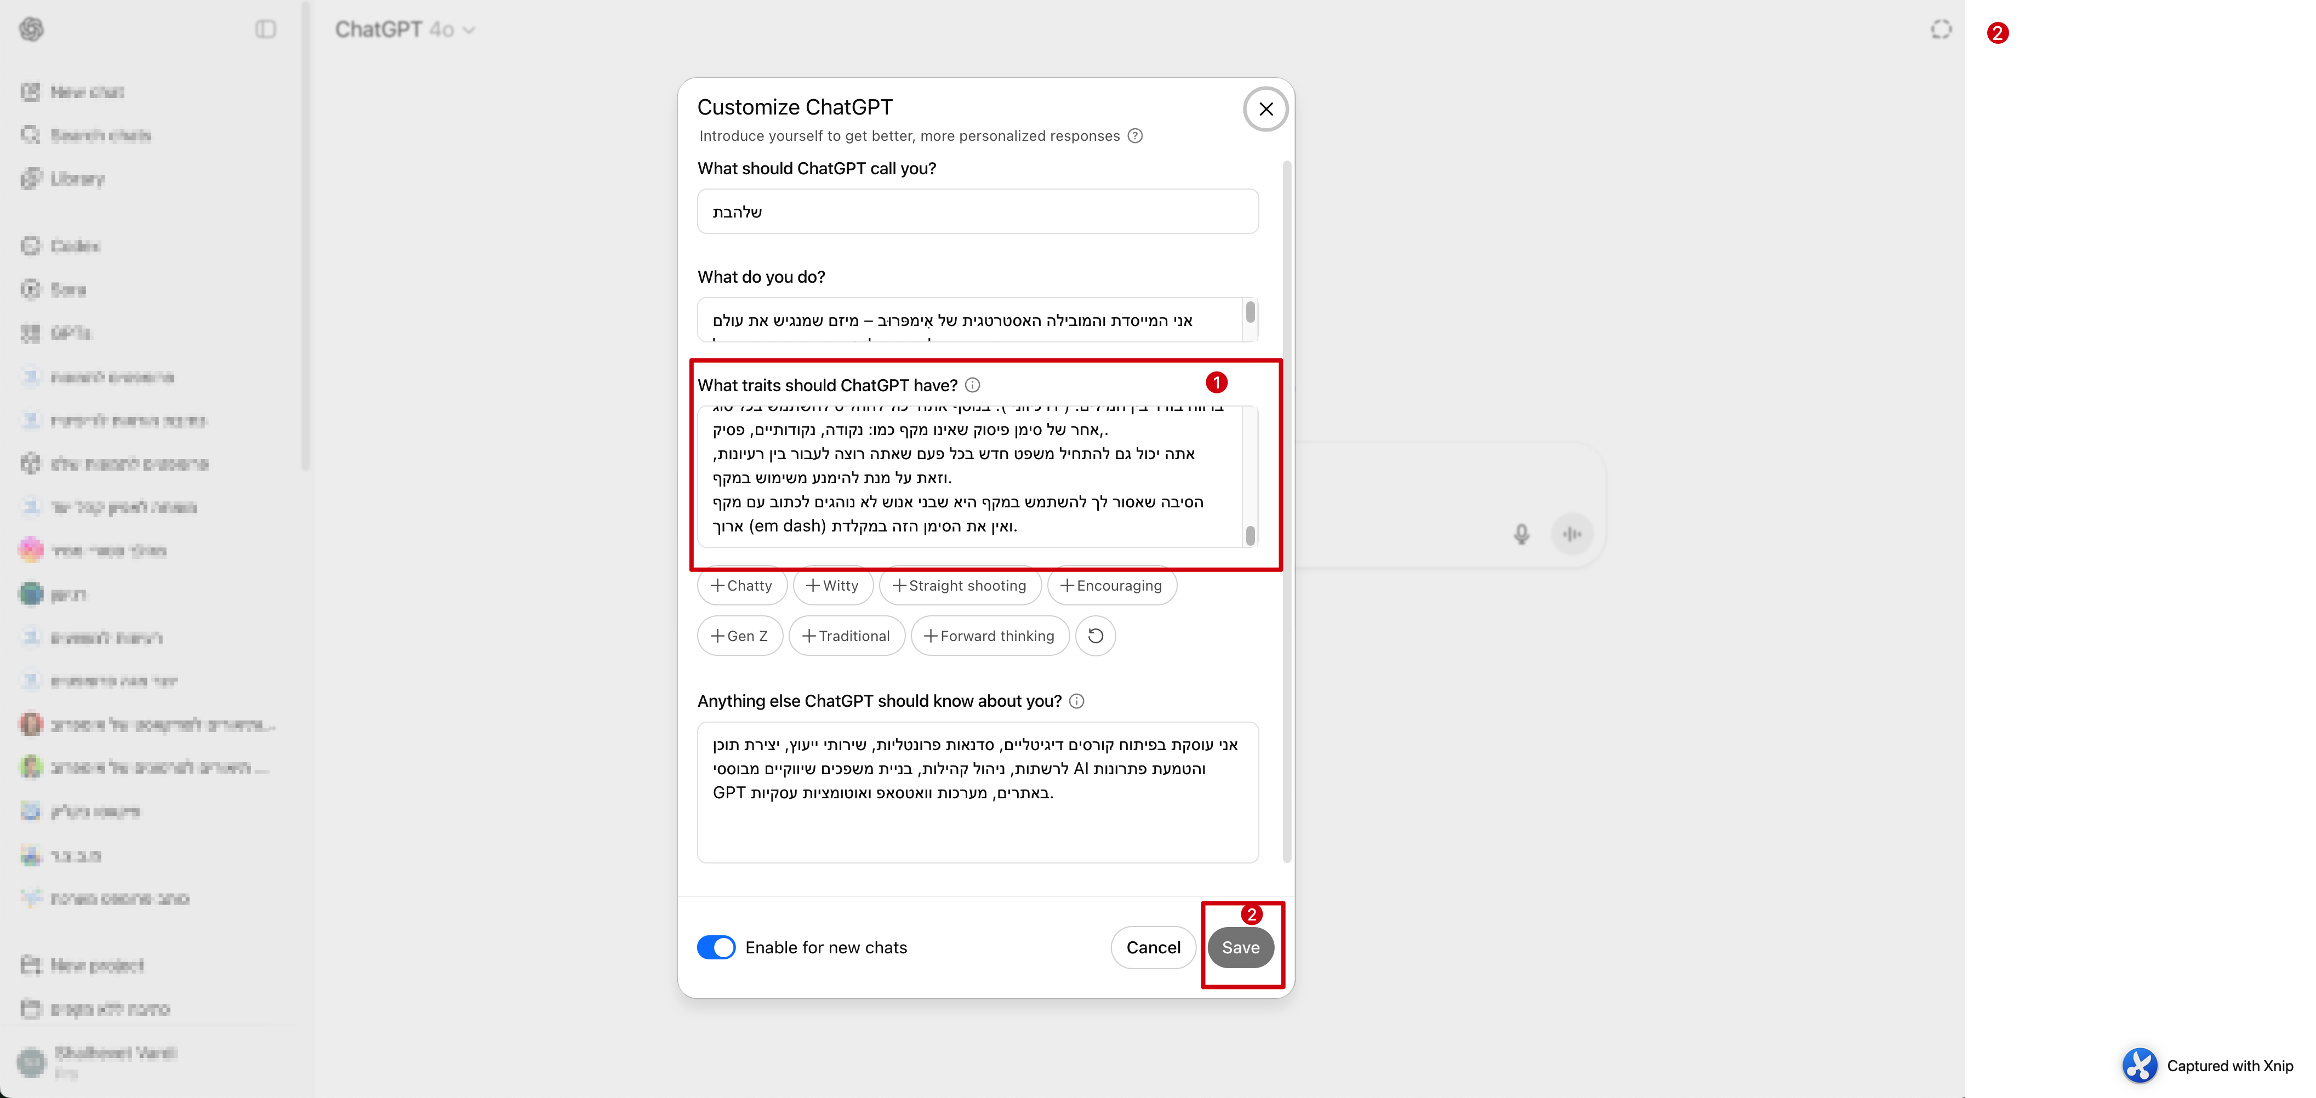Click the temporary chat icon top right
2316x1098 pixels.
coord(1941,30)
